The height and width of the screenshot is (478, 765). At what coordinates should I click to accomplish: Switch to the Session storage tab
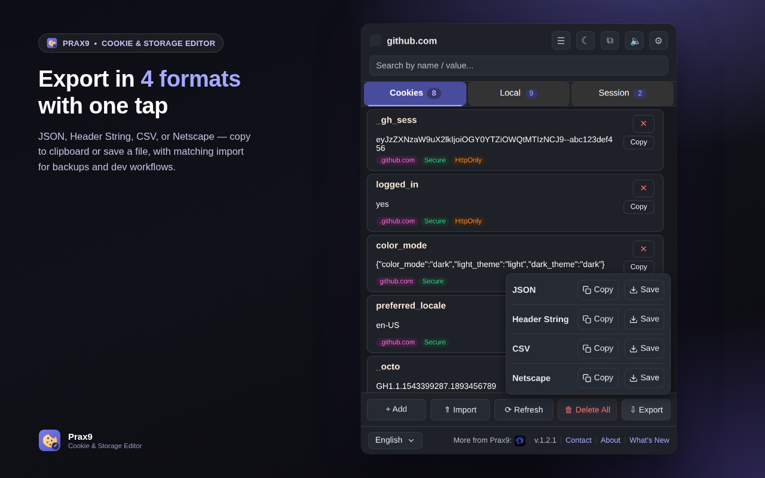[x=622, y=94]
